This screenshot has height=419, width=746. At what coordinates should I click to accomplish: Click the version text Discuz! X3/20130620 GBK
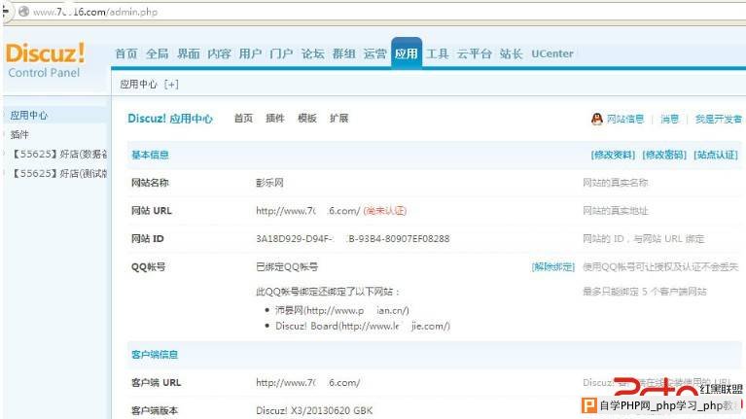coord(314,410)
